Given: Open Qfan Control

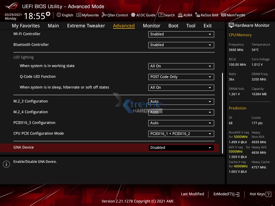Looking at the screenshot, I should coord(115,15).
